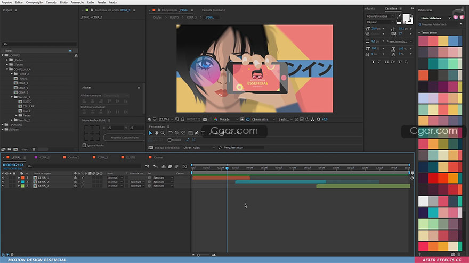The width and height of the screenshot is (469, 263).
Task: Toggle shy switch for CENA_1 layer
Action: click(75, 177)
